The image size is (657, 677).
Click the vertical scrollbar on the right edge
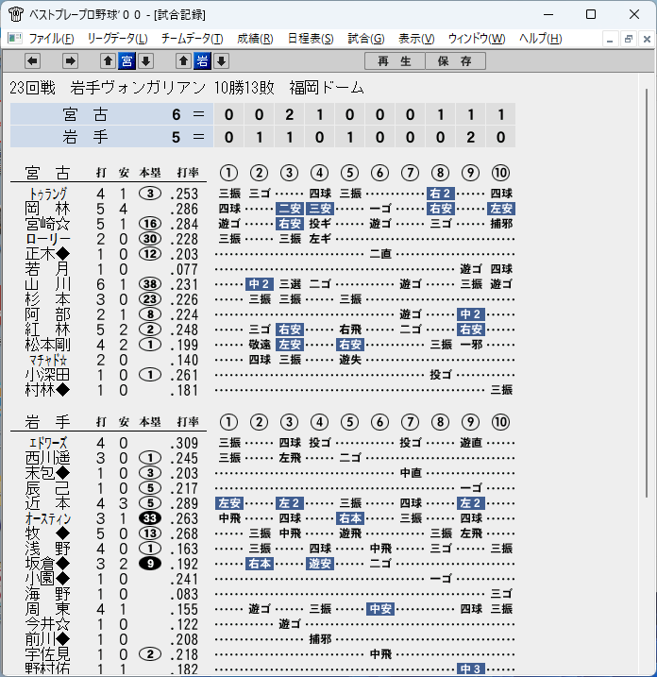click(647, 293)
